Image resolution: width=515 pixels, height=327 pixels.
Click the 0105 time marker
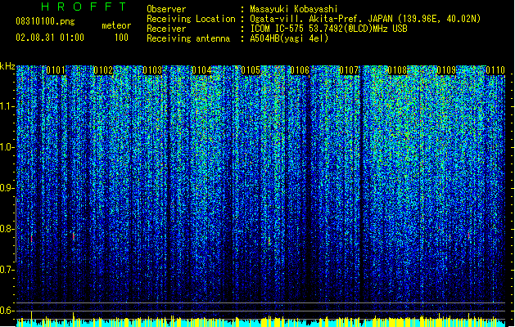tap(251, 70)
